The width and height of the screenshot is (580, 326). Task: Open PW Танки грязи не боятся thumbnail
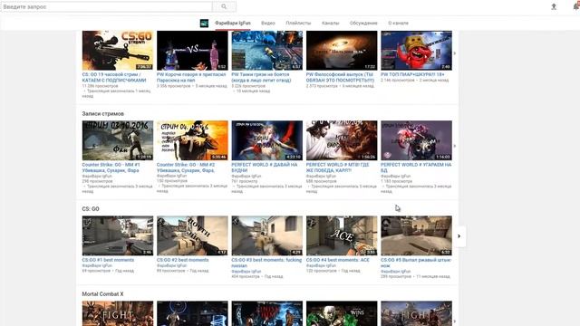[267, 51]
